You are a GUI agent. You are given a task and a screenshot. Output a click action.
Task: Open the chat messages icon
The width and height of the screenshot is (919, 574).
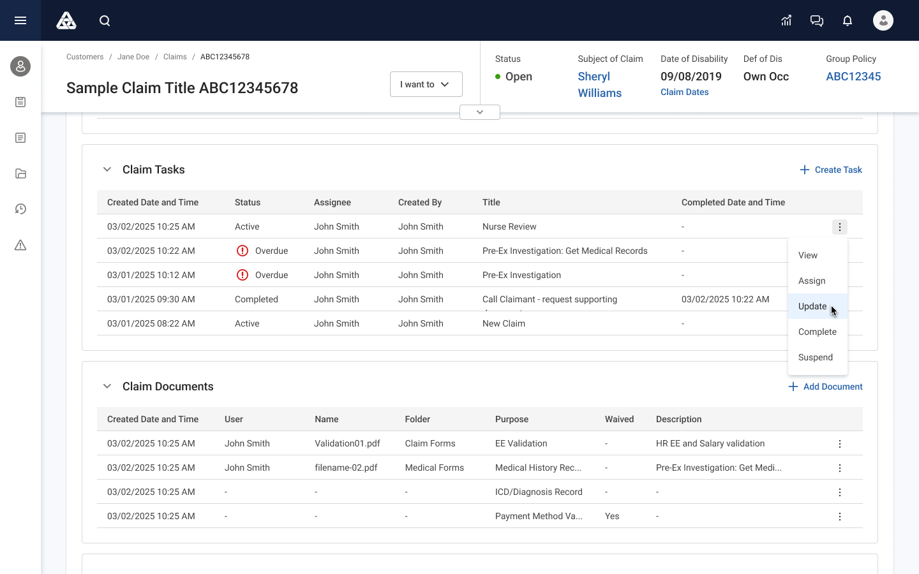click(817, 21)
